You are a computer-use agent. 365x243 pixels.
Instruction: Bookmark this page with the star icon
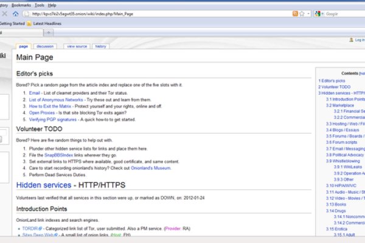tap(302, 14)
